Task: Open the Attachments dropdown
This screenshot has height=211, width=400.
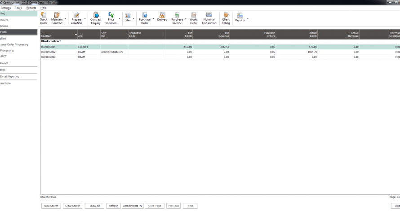Action: coord(133,206)
